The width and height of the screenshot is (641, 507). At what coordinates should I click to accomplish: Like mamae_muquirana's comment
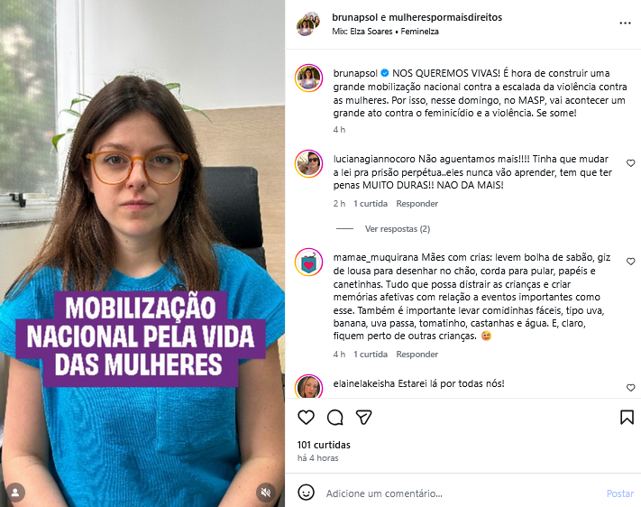(631, 262)
